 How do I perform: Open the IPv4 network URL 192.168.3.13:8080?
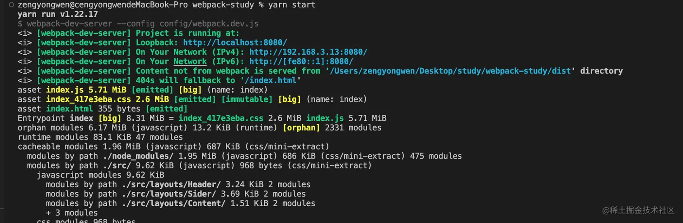click(x=308, y=52)
